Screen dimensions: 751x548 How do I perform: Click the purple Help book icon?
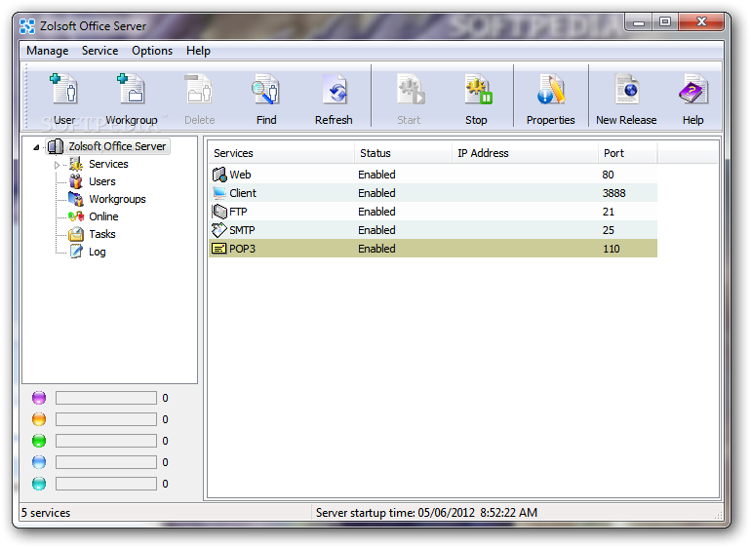click(693, 89)
